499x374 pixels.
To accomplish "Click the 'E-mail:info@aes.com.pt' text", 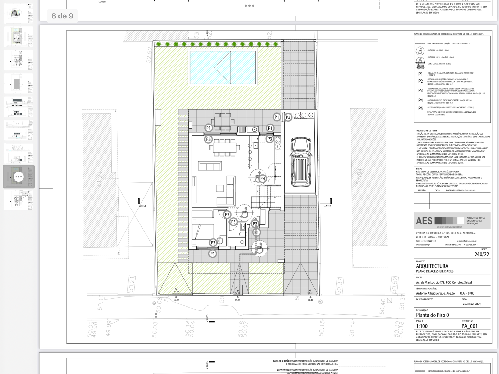I will 467,241.
